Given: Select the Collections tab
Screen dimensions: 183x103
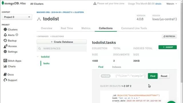Looking at the screenshot, I should pos(106,28).
